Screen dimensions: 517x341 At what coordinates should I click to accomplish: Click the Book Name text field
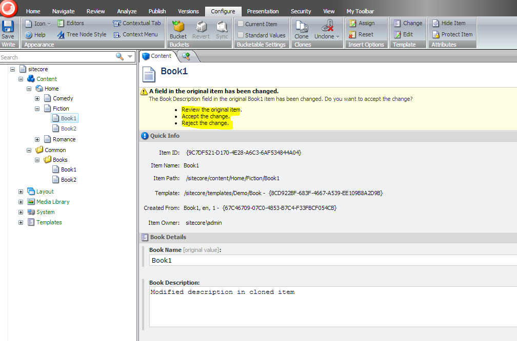tap(333, 260)
